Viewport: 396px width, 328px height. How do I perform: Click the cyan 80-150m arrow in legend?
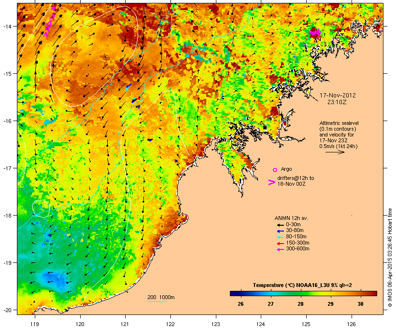(x=280, y=237)
